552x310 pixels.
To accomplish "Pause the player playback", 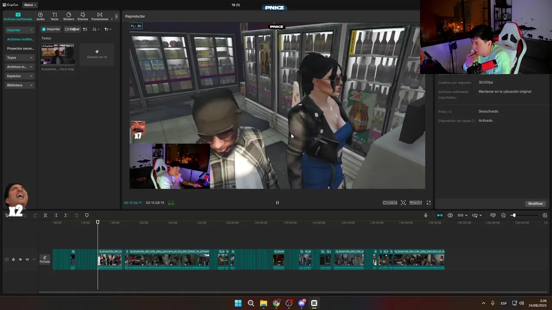I will 277,203.
